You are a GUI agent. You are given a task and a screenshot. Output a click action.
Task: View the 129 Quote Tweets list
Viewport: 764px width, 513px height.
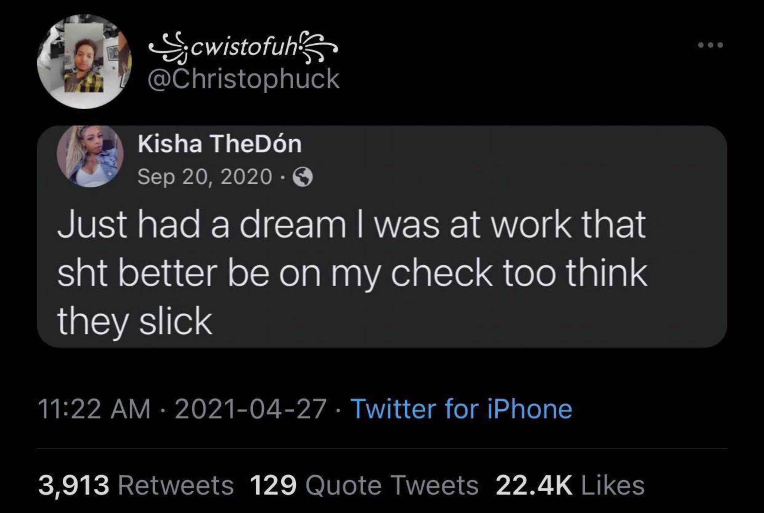pos(364,485)
